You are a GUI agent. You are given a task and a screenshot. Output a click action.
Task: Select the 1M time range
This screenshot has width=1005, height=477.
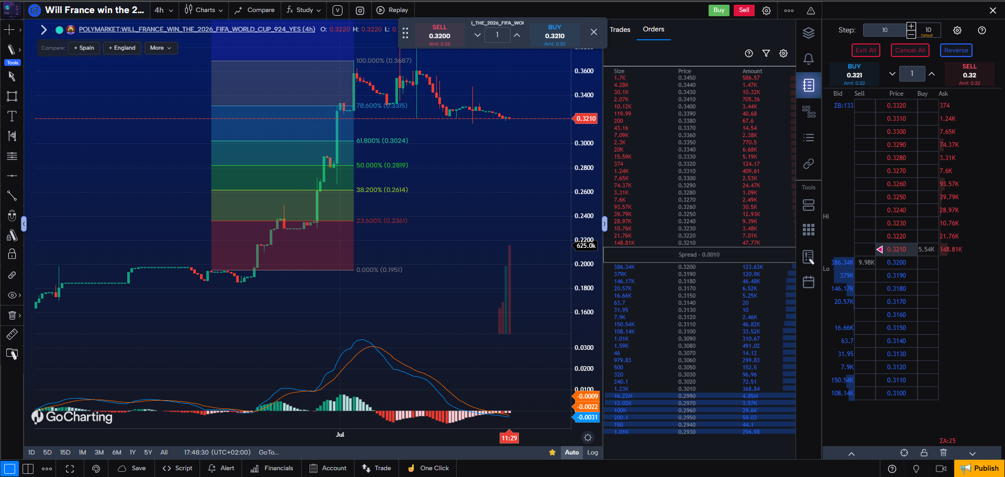(x=82, y=452)
